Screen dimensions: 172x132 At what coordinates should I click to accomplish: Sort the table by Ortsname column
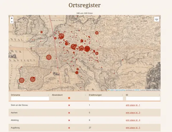click(x=48, y=95)
